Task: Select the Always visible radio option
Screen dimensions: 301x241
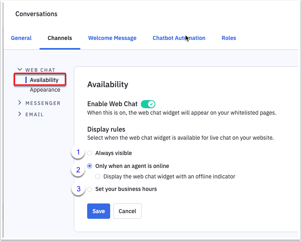Action: coord(90,153)
